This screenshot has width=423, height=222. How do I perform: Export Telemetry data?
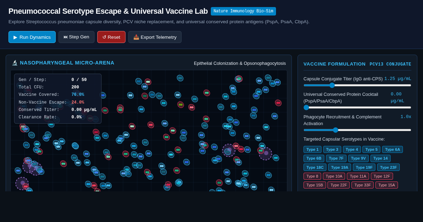point(155,37)
